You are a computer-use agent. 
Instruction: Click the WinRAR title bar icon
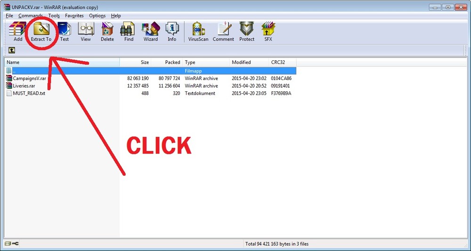(7, 7)
